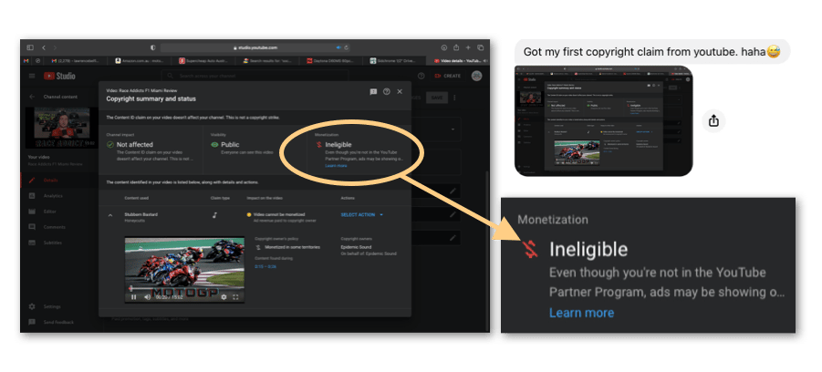822x372 pixels.
Task: Click Send feedback in the sidebar
Action: pyautogui.click(x=58, y=322)
